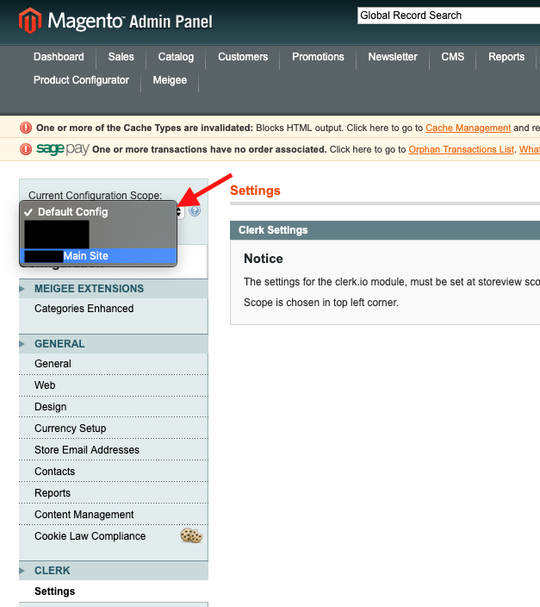Click the red alert icon for cache warning
Image resolution: width=540 pixels, height=607 pixels.
(26, 128)
